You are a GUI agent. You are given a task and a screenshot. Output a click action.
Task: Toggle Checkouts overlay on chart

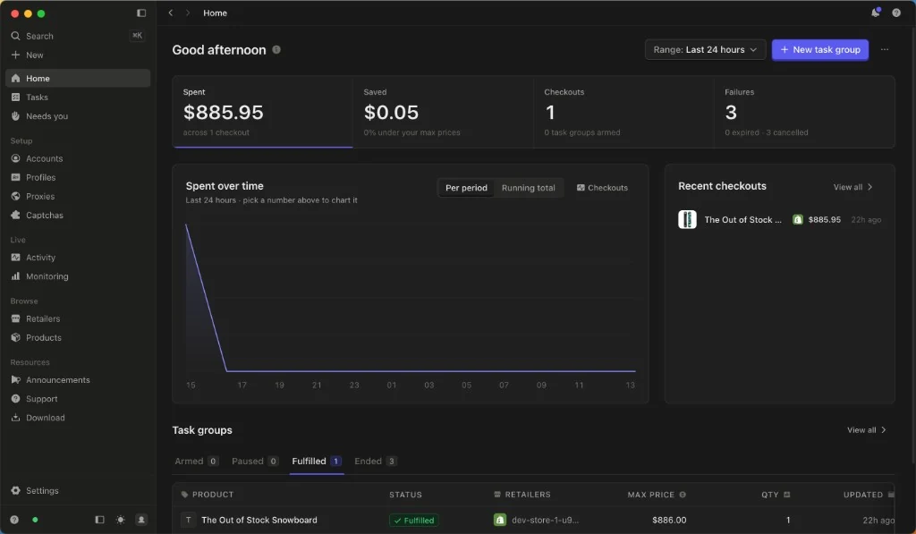602,188
